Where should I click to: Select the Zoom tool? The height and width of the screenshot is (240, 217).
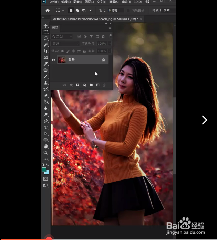(x=45, y=152)
